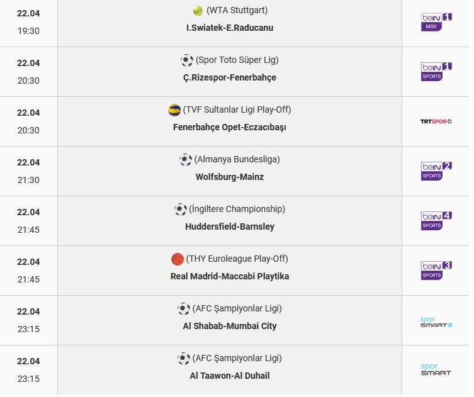Click the 23:15 time of Al Taawon-Al Duhail
Viewport: 474px width, 397px height.
pyautogui.click(x=28, y=379)
